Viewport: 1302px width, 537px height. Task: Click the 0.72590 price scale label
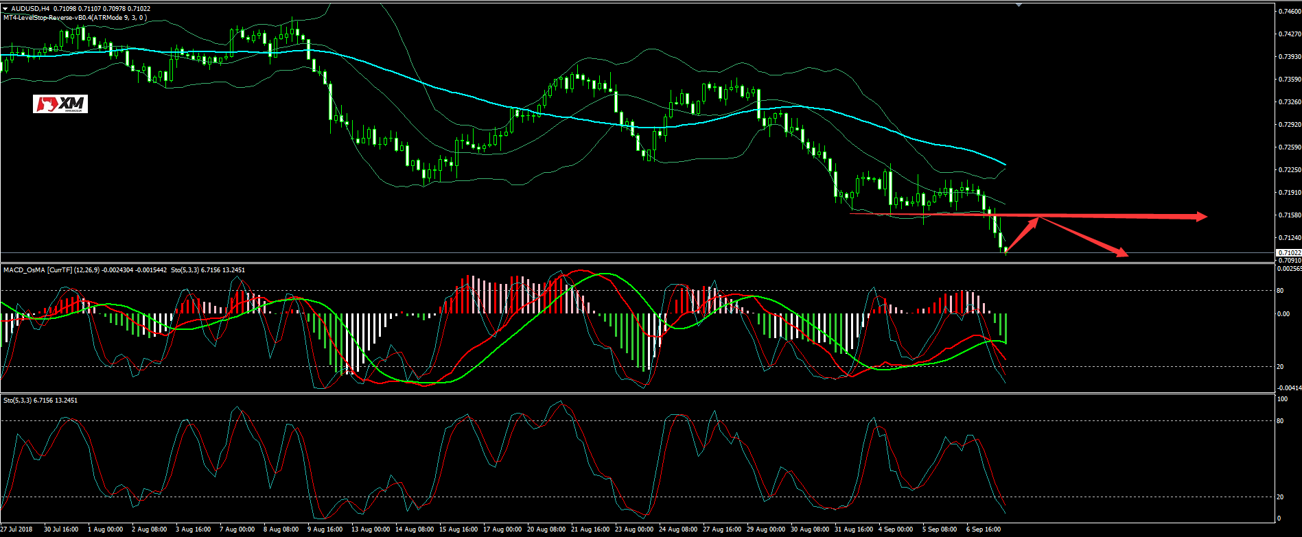pyautogui.click(x=1290, y=147)
